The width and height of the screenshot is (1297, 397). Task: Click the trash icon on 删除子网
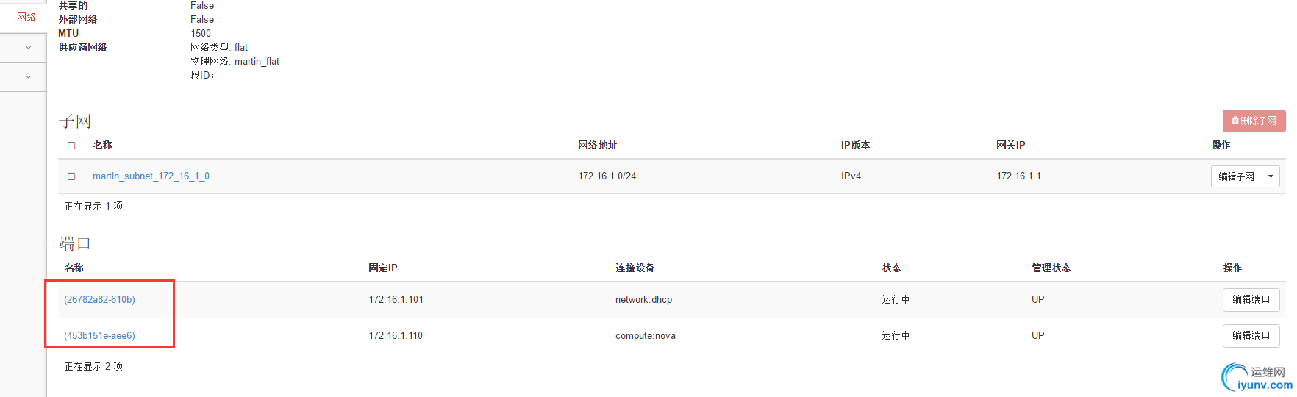pyautogui.click(x=1235, y=121)
